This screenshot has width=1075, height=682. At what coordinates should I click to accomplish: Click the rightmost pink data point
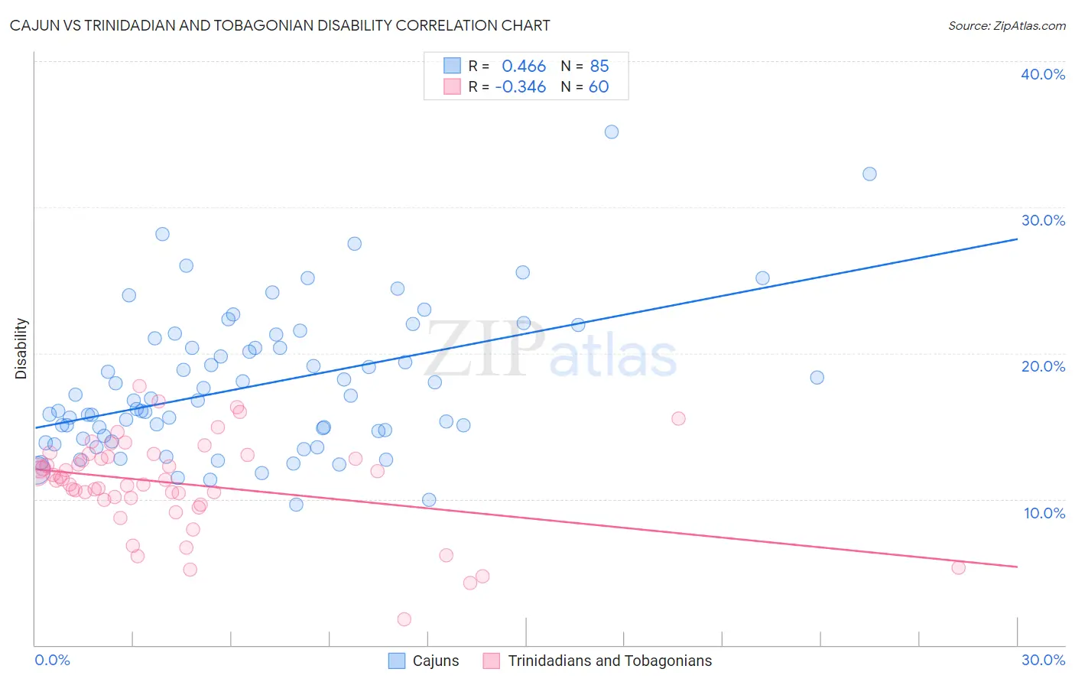point(958,567)
